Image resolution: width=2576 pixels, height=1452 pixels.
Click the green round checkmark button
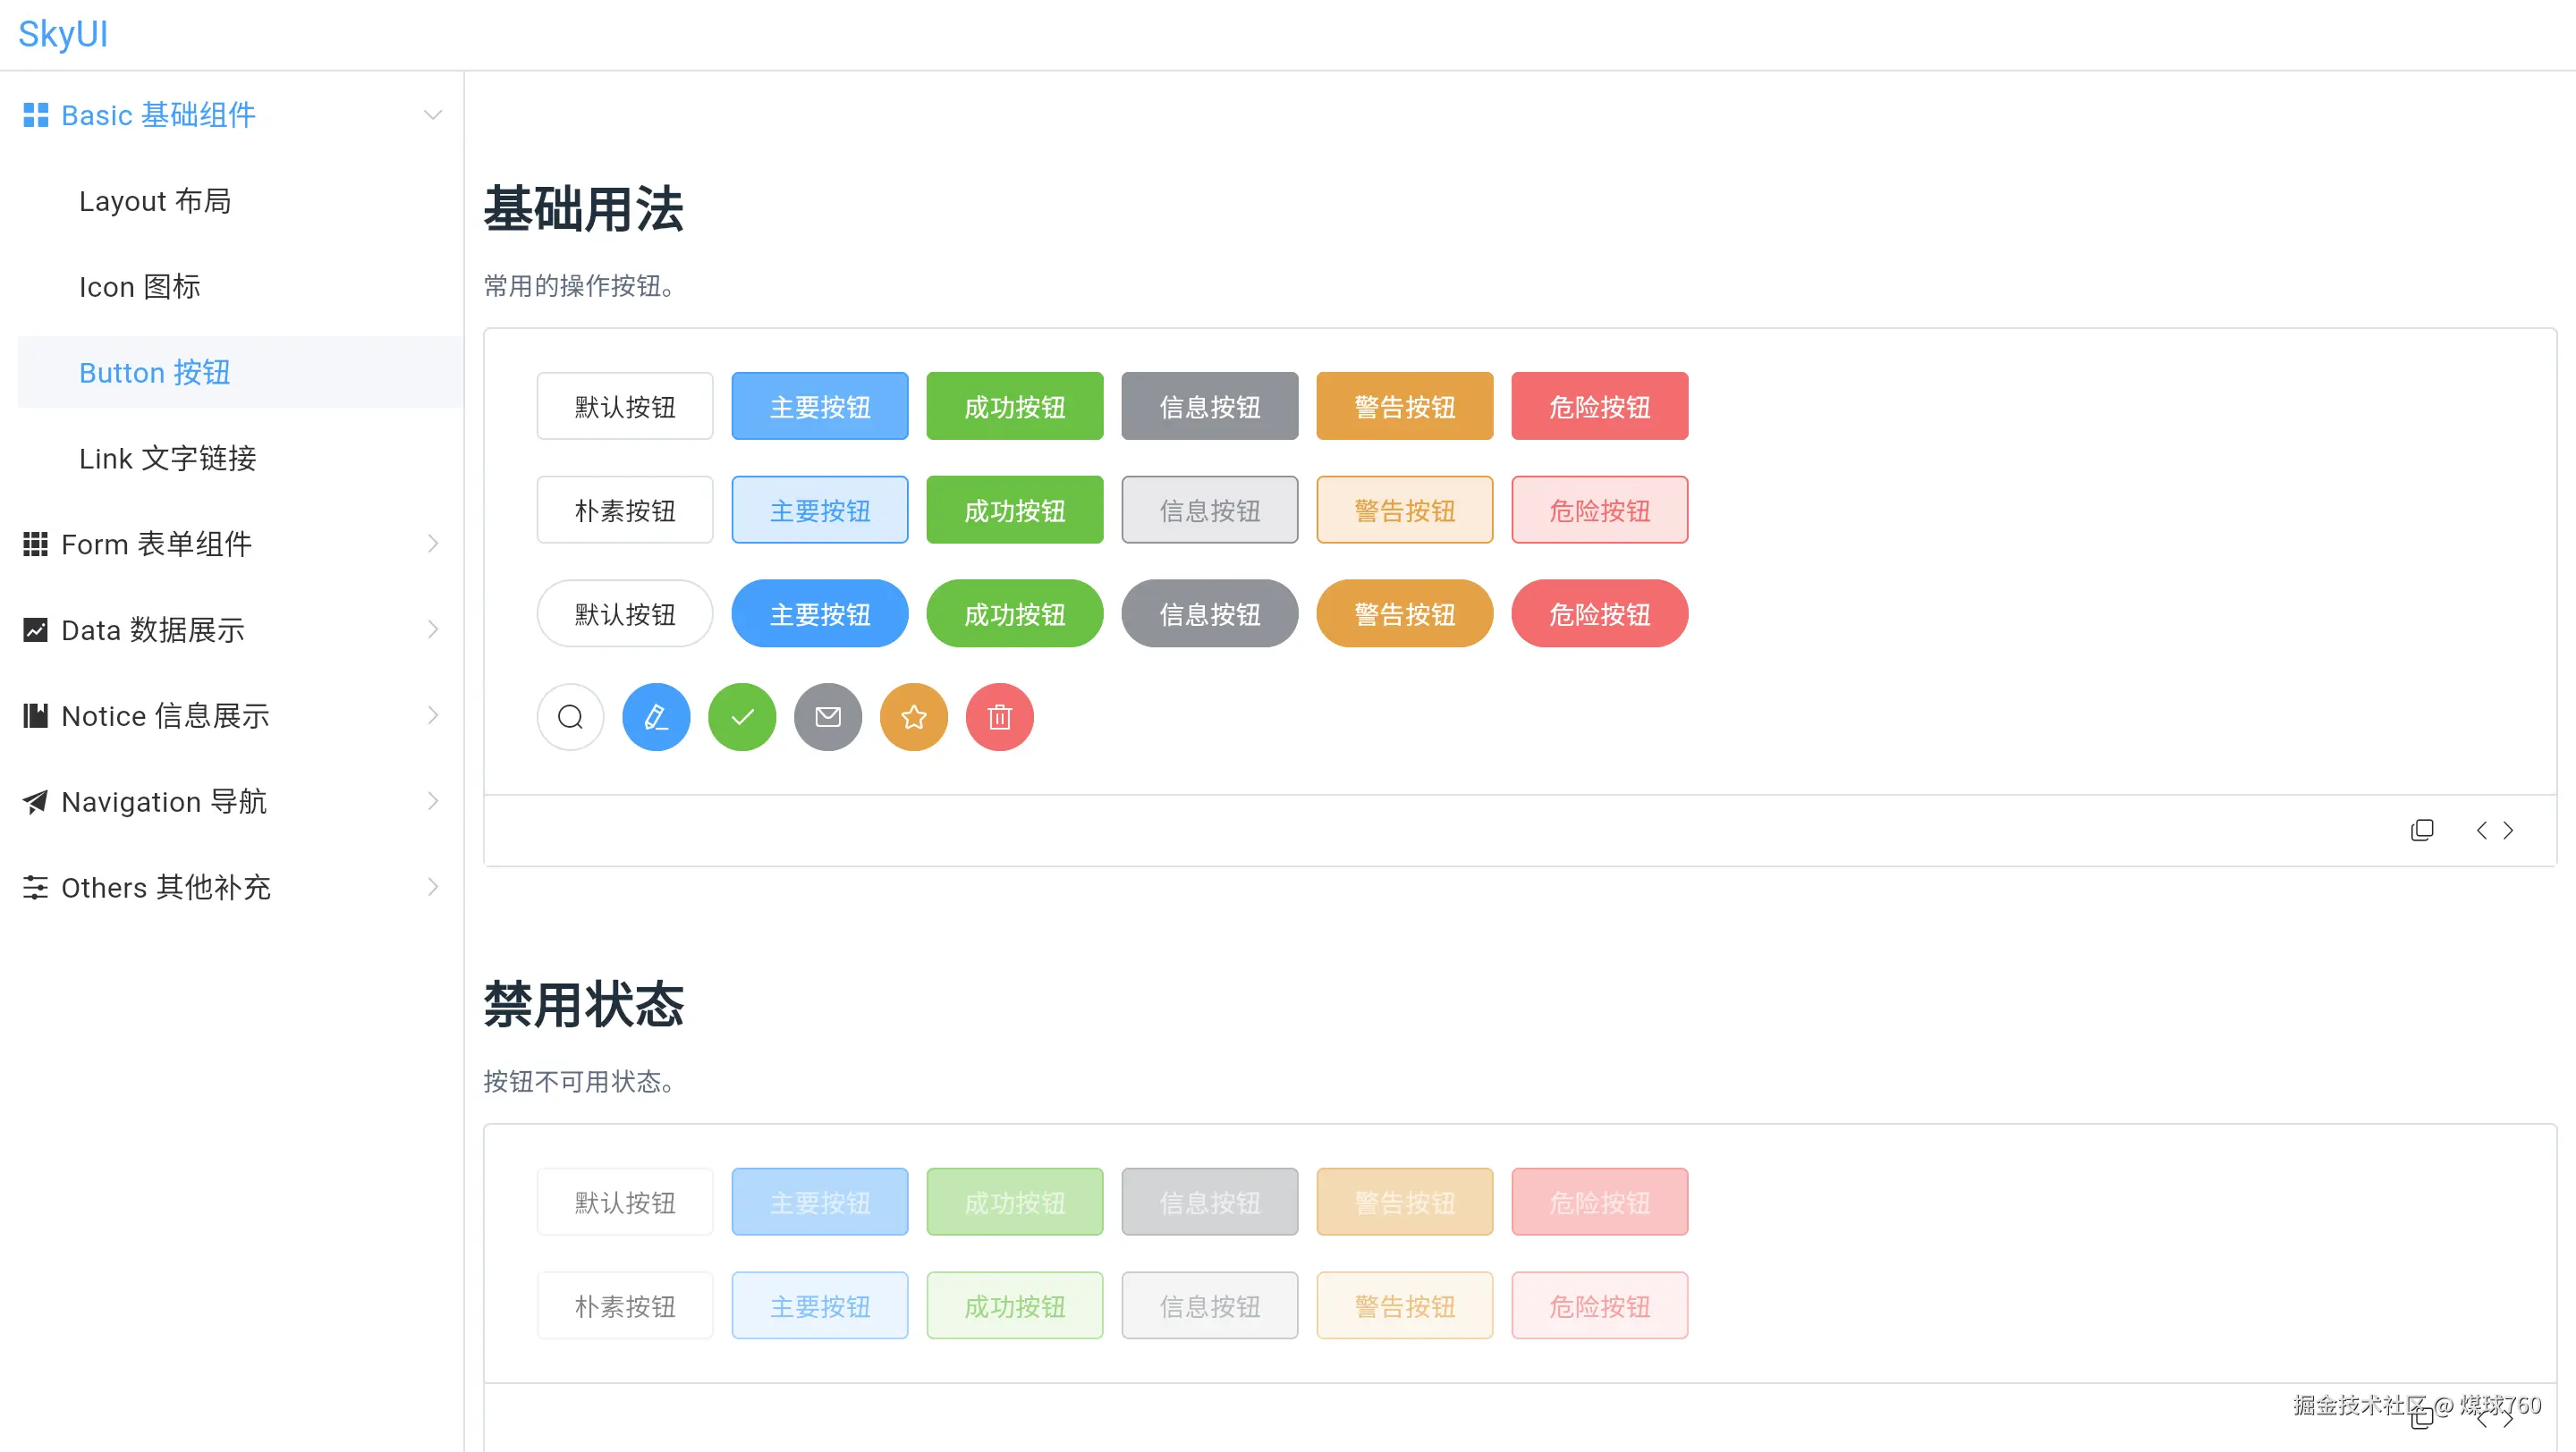(x=742, y=716)
